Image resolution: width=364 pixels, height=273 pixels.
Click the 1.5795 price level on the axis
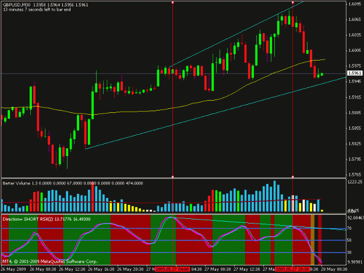[355, 159]
